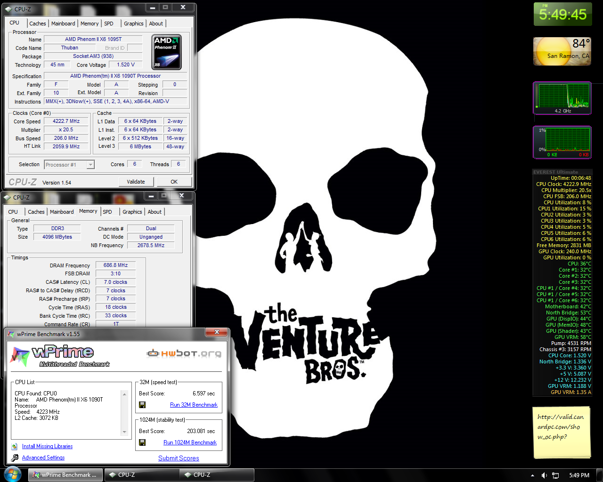Screen dimensions: 603x482
Task: Click the Size value 4096 MBytes
Action: pos(57,237)
